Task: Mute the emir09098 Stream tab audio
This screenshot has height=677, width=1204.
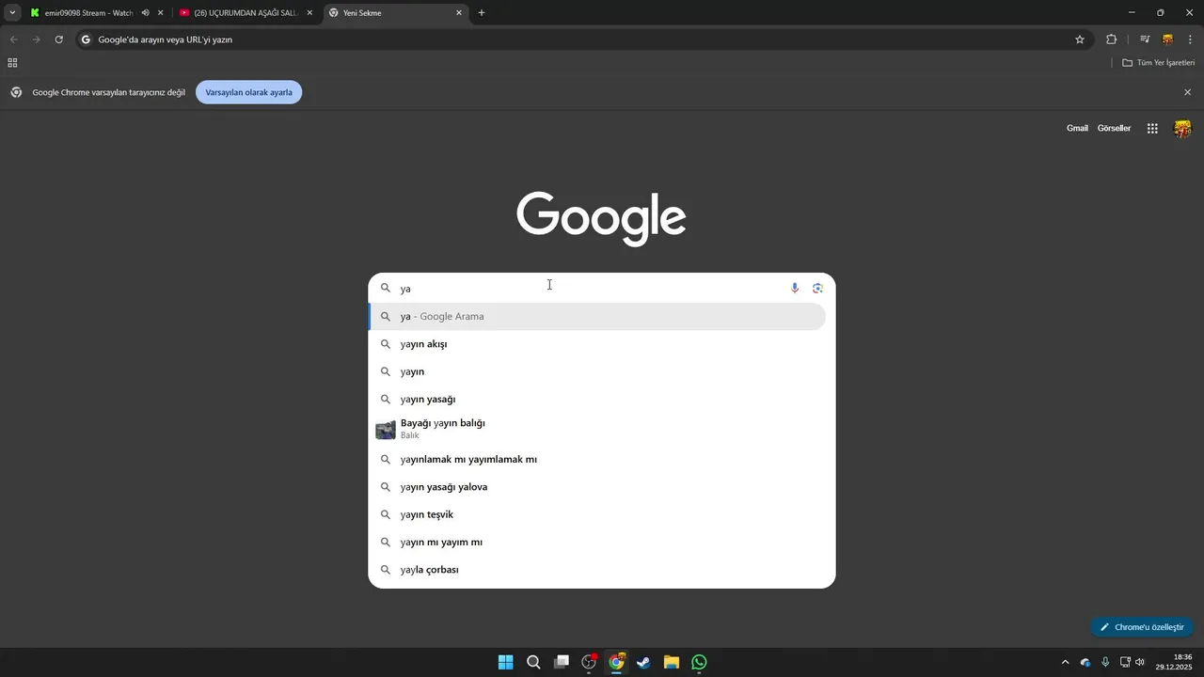Action: click(145, 13)
